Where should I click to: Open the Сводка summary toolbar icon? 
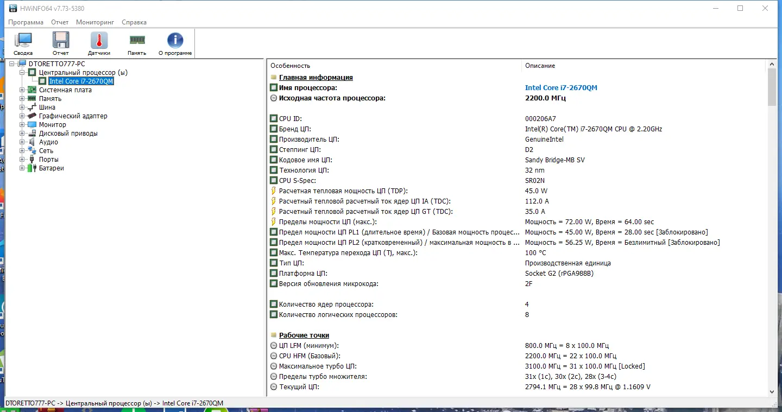pos(23,41)
